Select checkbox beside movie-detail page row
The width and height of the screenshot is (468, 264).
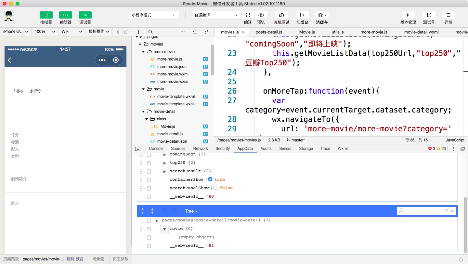[x=149, y=220]
